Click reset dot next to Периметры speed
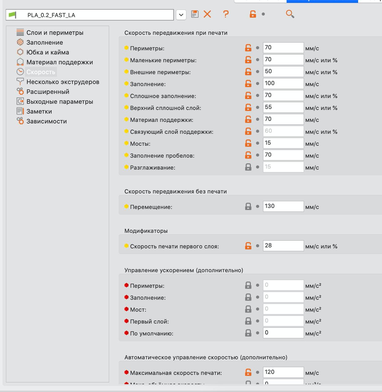 click(x=258, y=48)
